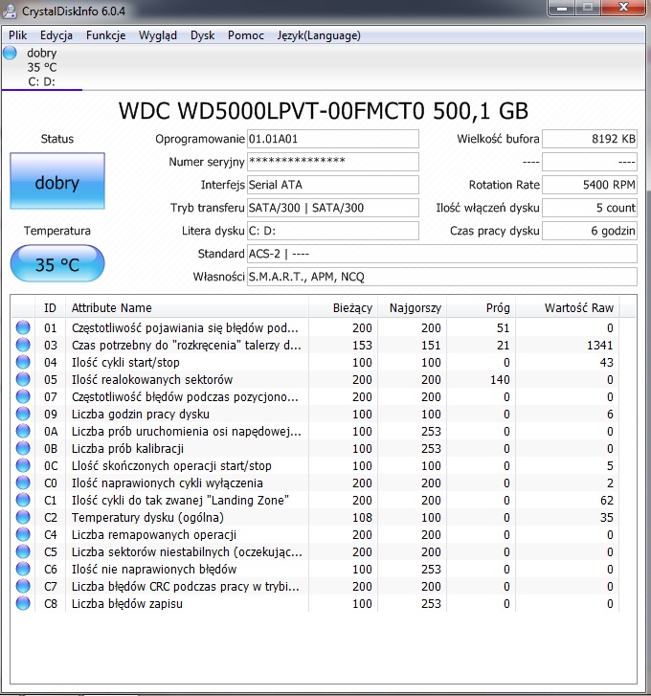Click the status orb for attribute 05
The width and height of the screenshot is (651, 696).
23,379
